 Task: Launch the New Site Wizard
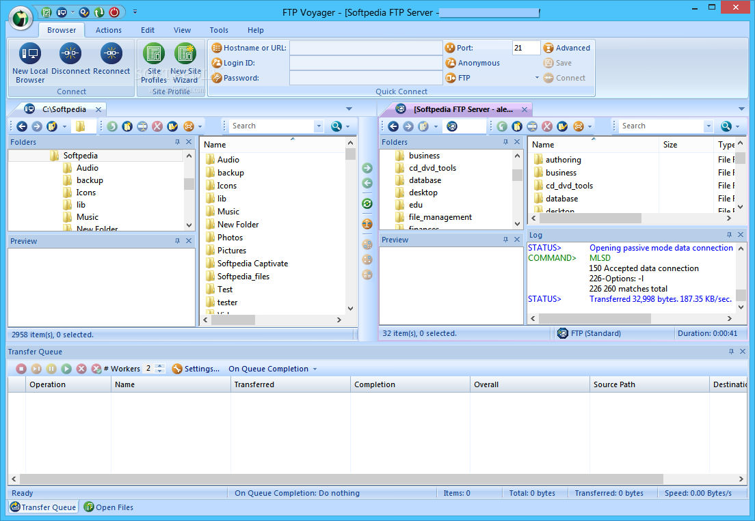tap(185, 63)
